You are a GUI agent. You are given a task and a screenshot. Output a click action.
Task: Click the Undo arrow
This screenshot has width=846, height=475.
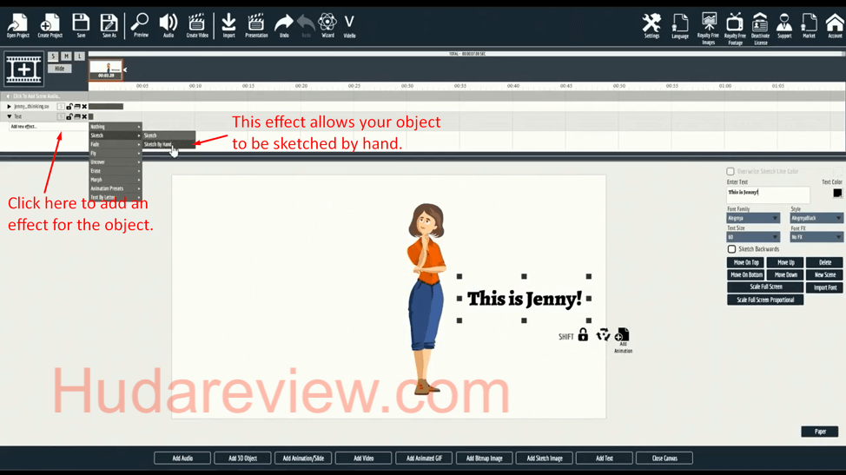coord(284,25)
